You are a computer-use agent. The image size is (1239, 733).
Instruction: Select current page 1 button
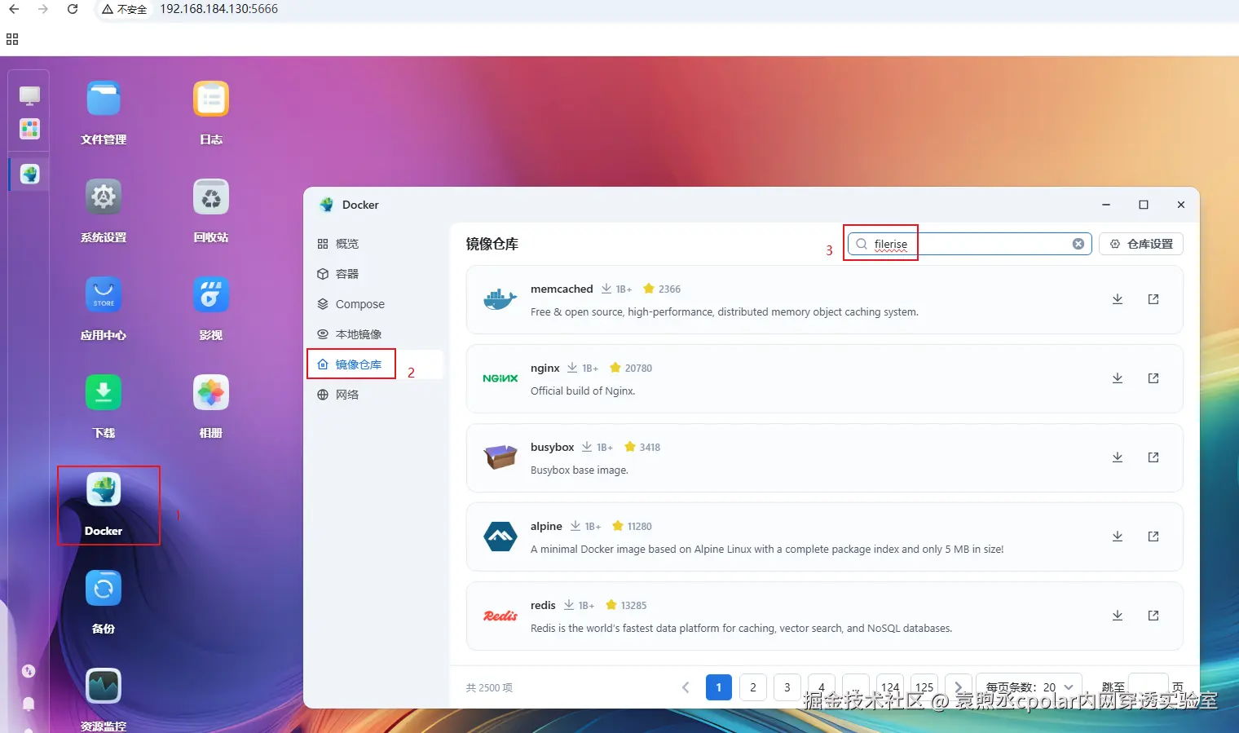coord(719,687)
